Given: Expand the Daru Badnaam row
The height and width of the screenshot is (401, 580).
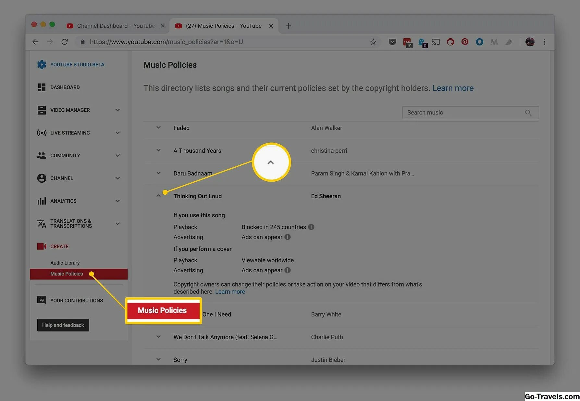Looking at the screenshot, I should click(x=158, y=173).
